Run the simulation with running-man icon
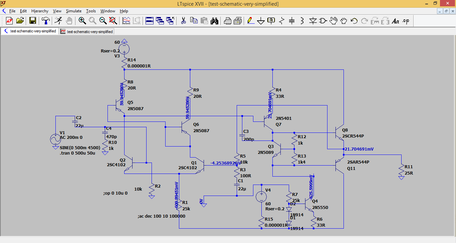This screenshot has width=456, height=243. click(x=58, y=21)
